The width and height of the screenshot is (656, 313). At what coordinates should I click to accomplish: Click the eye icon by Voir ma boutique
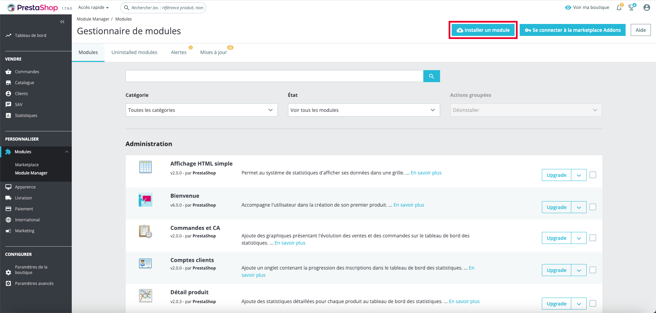[568, 8]
